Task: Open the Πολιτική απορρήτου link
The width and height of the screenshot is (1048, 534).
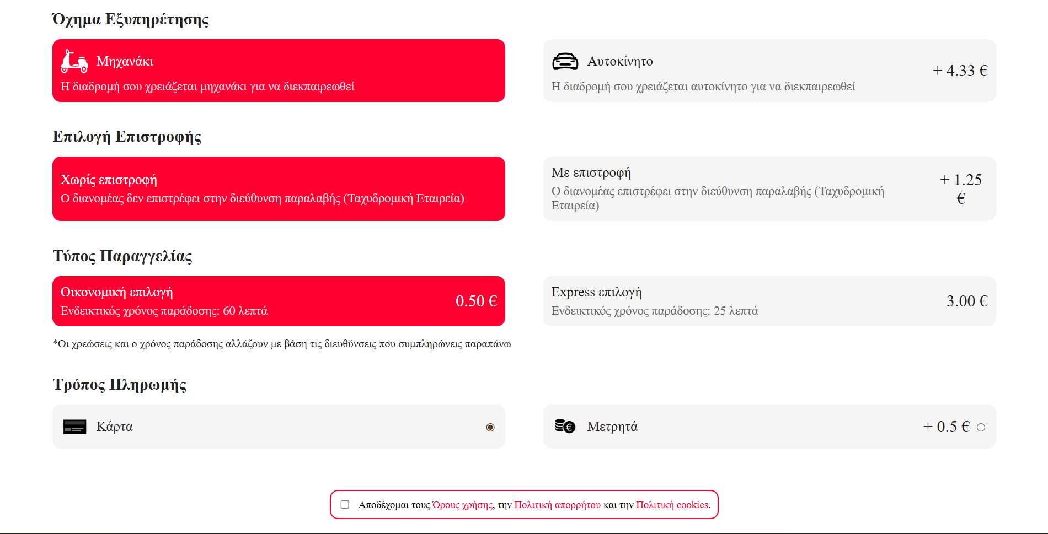Action: pyautogui.click(x=557, y=505)
